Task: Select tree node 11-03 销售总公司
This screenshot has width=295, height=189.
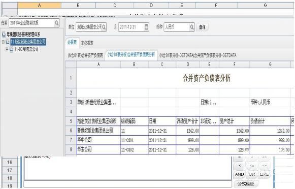Action: point(26,49)
